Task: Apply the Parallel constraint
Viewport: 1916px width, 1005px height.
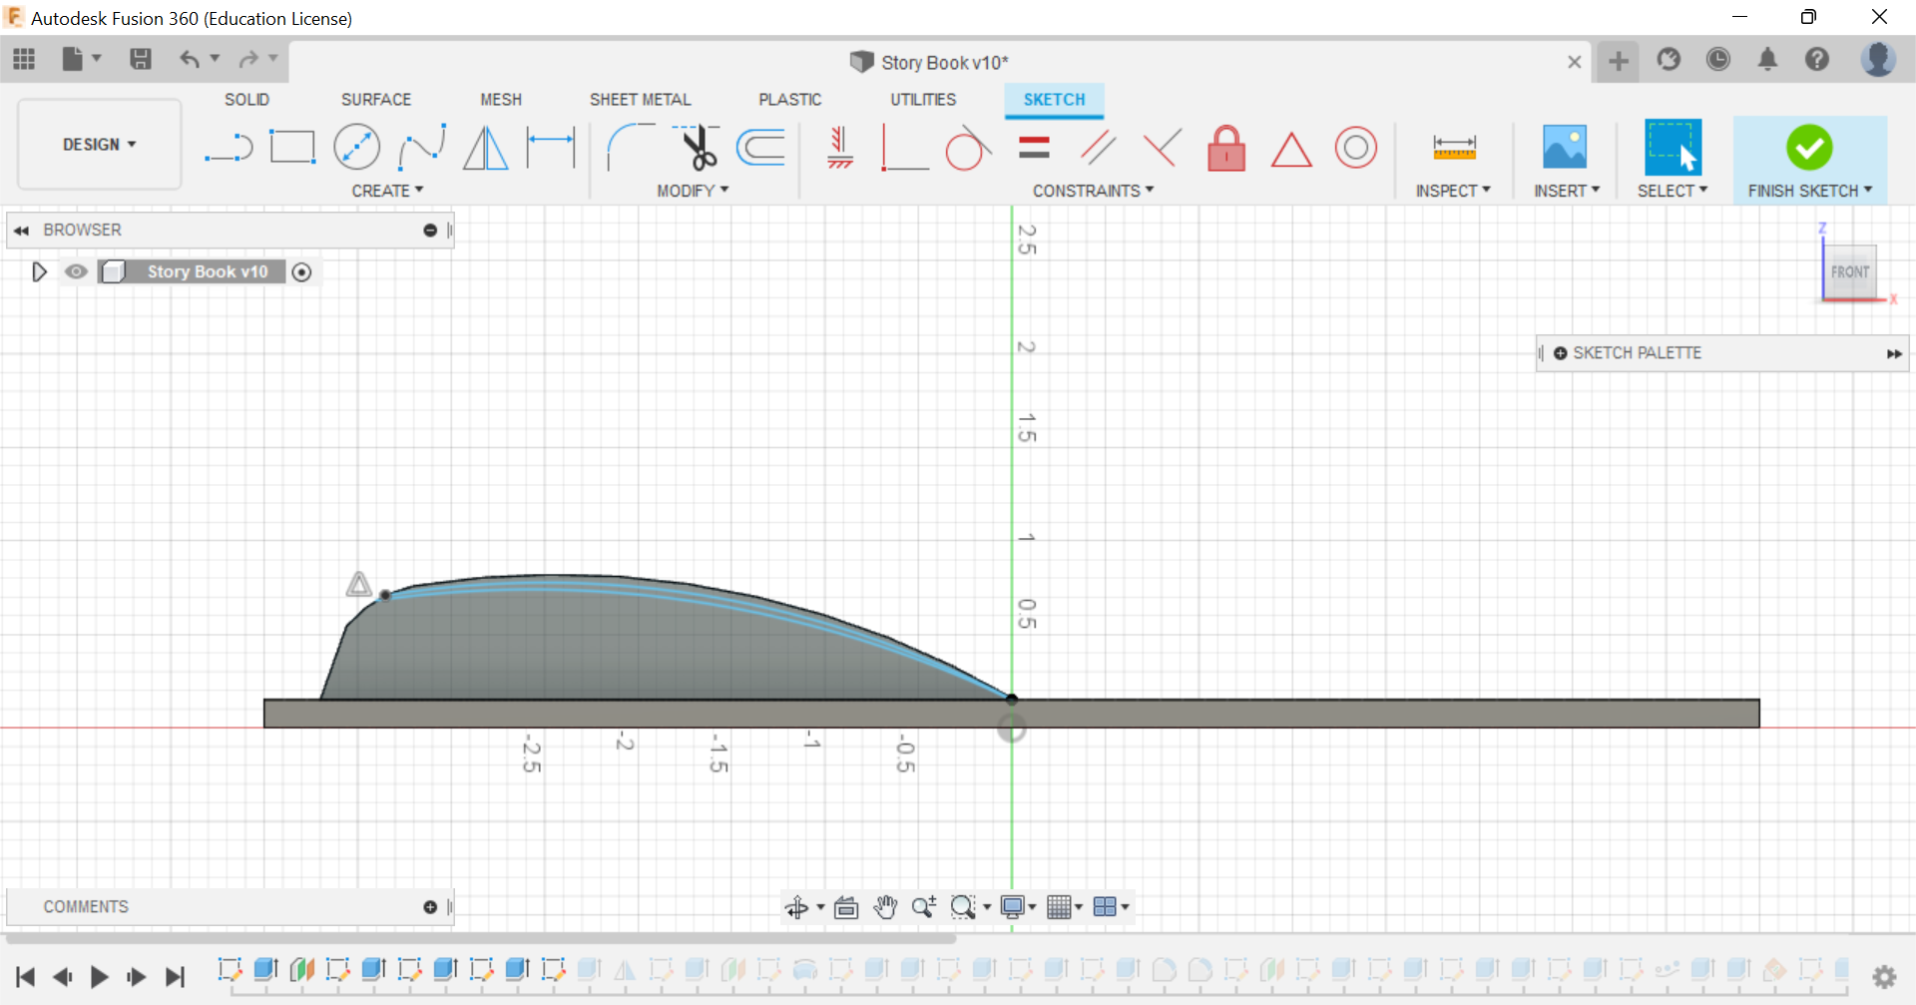Action: point(1098,148)
